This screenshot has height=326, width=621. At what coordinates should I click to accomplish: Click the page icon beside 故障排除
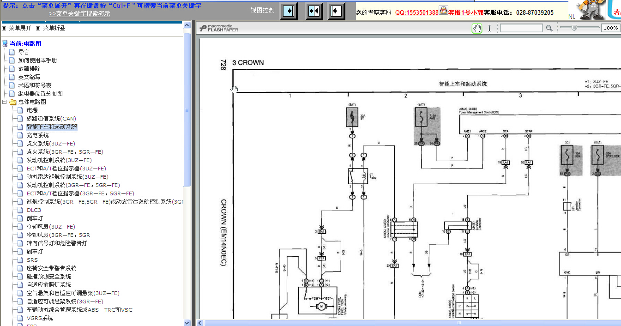click(12, 68)
